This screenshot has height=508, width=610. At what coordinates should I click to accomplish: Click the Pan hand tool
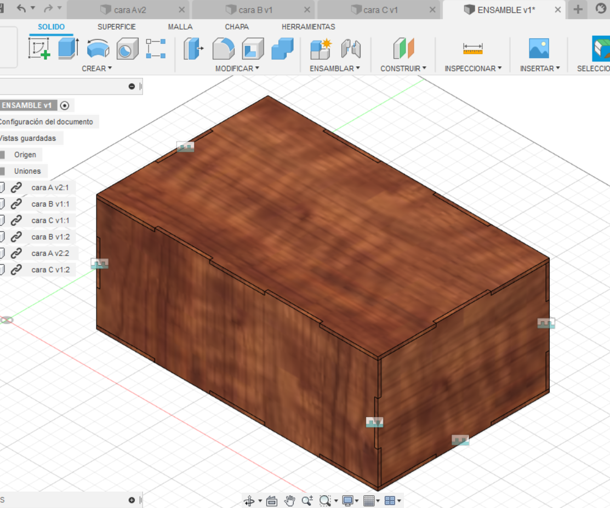290,501
